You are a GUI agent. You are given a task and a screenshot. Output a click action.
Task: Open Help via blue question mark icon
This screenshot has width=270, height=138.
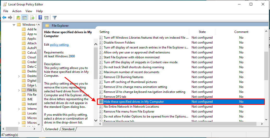pyautogui.click(x=40, y=18)
